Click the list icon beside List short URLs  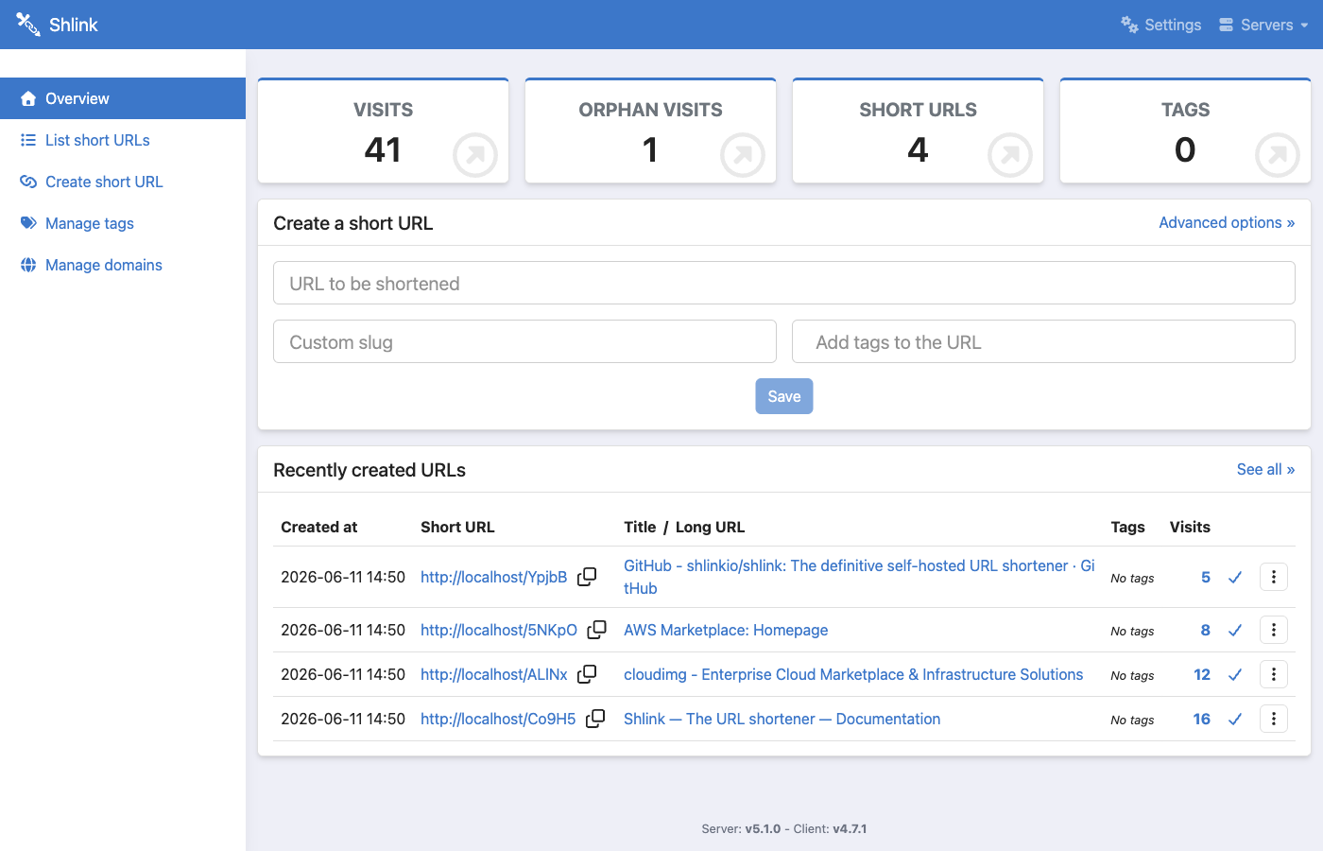tap(28, 140)
